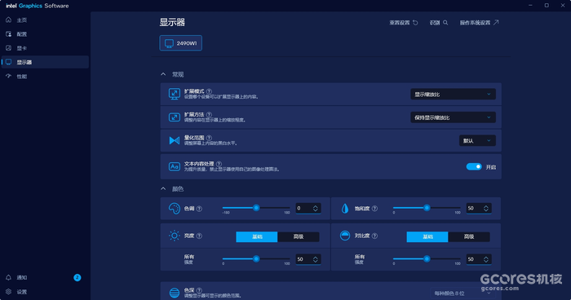Click the help icon next to 色深
The height and width of the screenshot is (300, 571).
point(199,290)
